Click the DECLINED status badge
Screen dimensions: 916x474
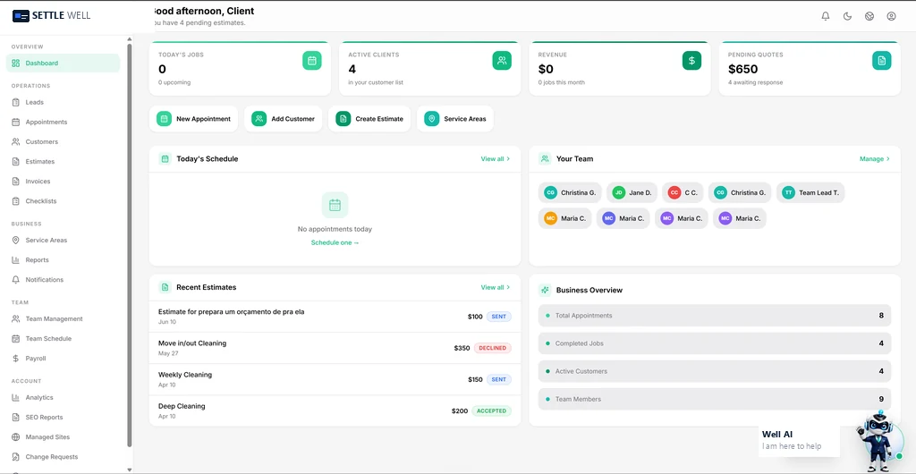click(x=493, y=348)
